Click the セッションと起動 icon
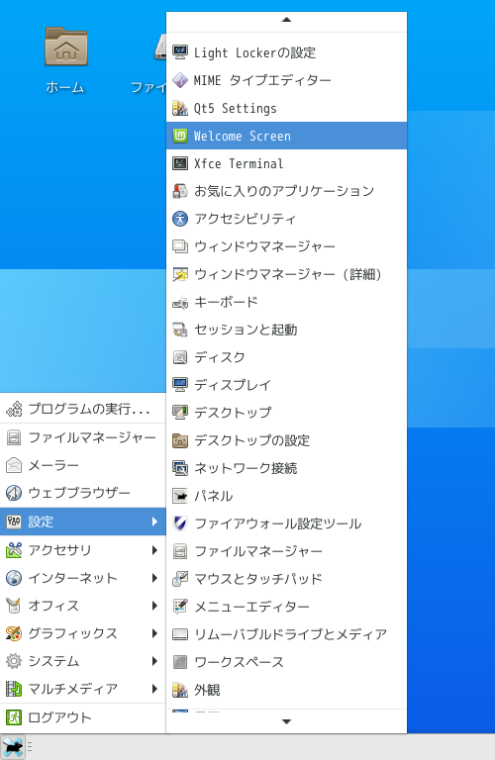This screenshot has width=495, height=760. (x=180, y=330)
